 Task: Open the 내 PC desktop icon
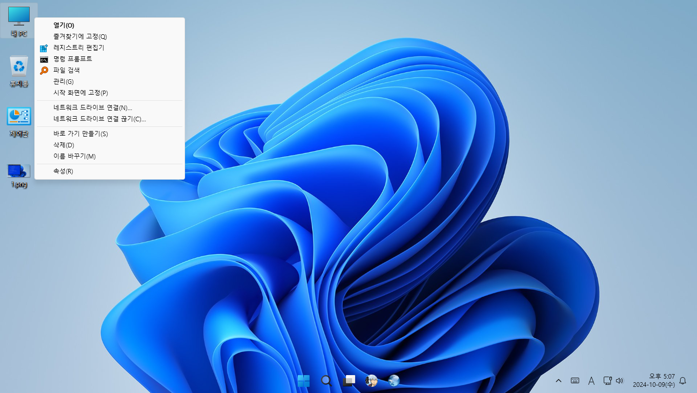coord(19,21)
